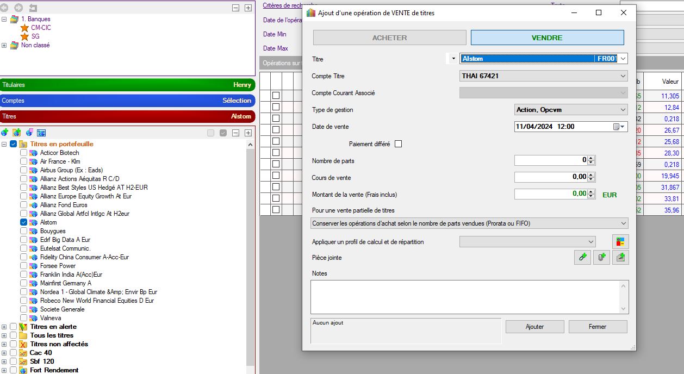Viewport: 684px width, 374px height.
Task: Click the orange star beside CM-CIC
Action: pyautogui.click(x=24, y=28)
